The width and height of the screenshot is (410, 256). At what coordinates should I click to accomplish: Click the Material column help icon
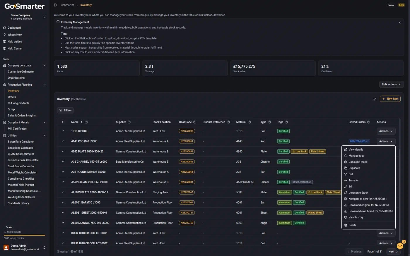click(x=249, y=122)
